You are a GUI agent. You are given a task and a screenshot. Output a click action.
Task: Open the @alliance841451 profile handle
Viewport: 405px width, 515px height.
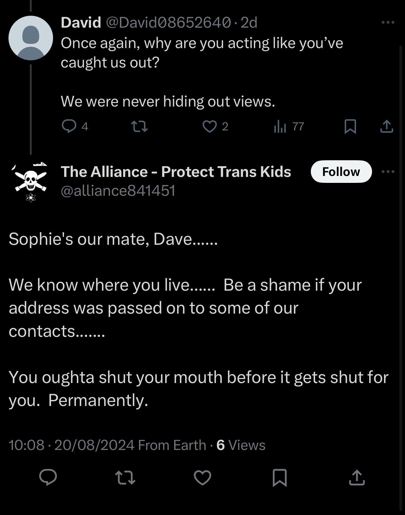[118, 191]
